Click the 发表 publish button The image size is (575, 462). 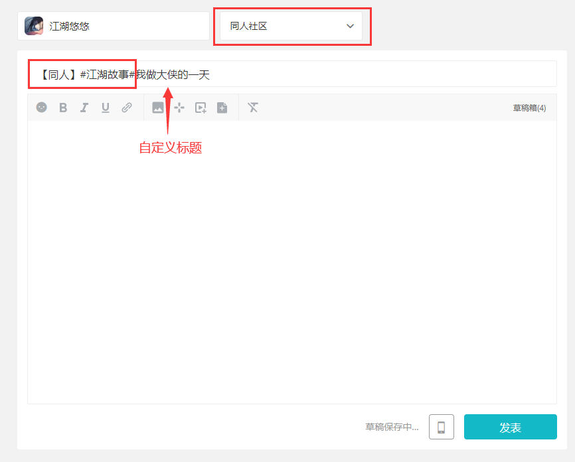(x=510, y=427)
